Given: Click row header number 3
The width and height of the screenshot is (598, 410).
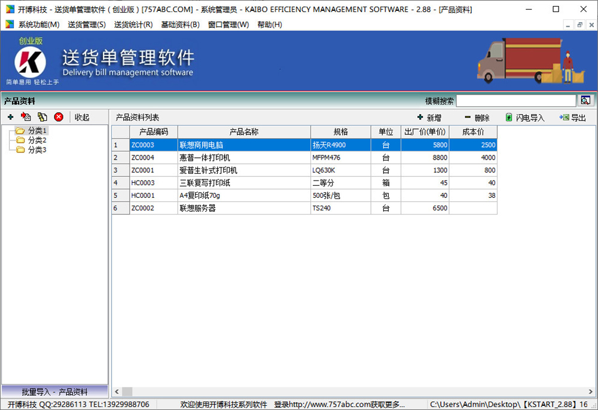Looking at the screenshot, I should tap(121, 170).
